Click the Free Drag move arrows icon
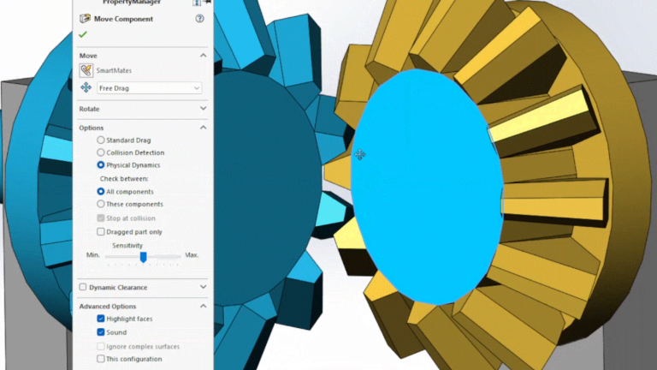 click(86, 87)
